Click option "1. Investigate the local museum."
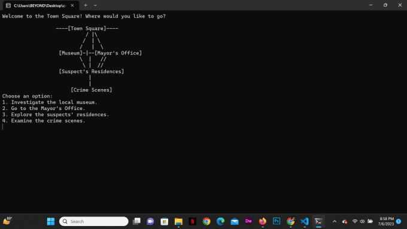Image resolution: width=407 pixels, height=229 pixels. [50, 102]
